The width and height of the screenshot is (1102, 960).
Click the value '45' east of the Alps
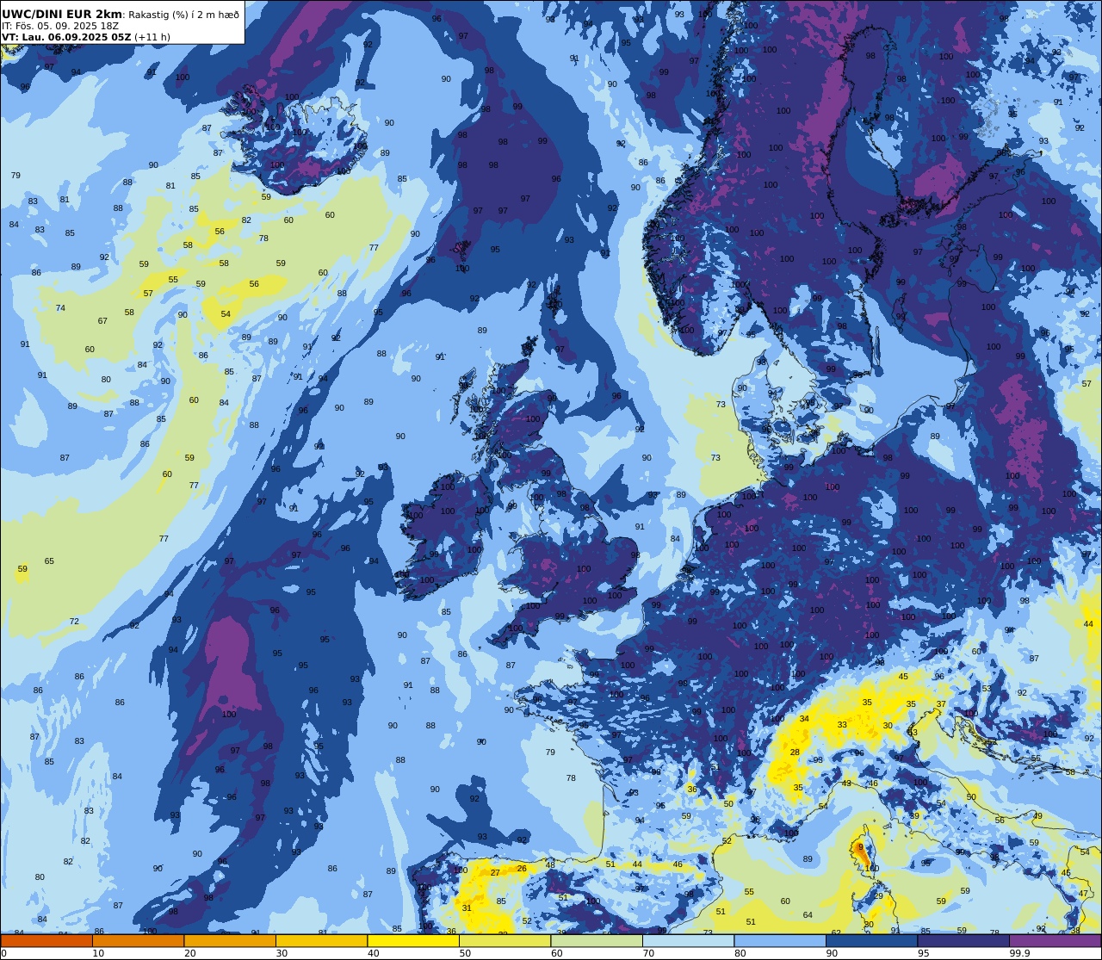point(903,677)
